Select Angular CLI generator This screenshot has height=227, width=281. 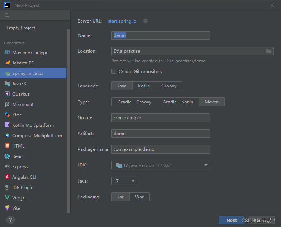tap(33, 177)
